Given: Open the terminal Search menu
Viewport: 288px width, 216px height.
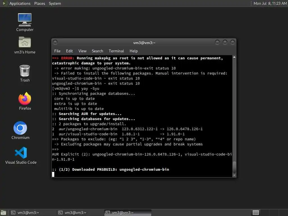Looking at the screenshot, I should pos(97,51).
